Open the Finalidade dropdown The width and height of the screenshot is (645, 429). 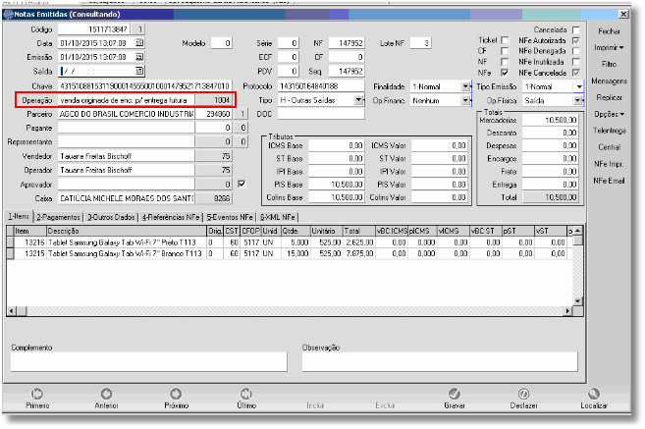465,86
